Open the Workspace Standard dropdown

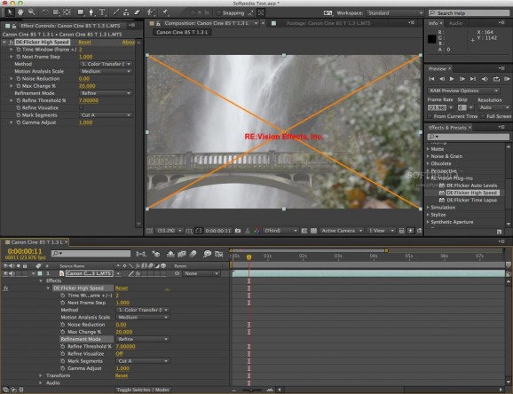coord(395,13)
